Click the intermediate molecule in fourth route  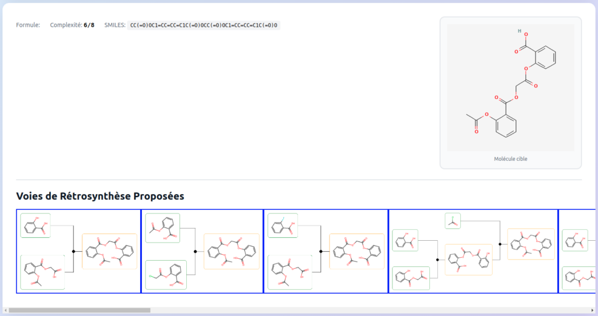pos(468,259)
